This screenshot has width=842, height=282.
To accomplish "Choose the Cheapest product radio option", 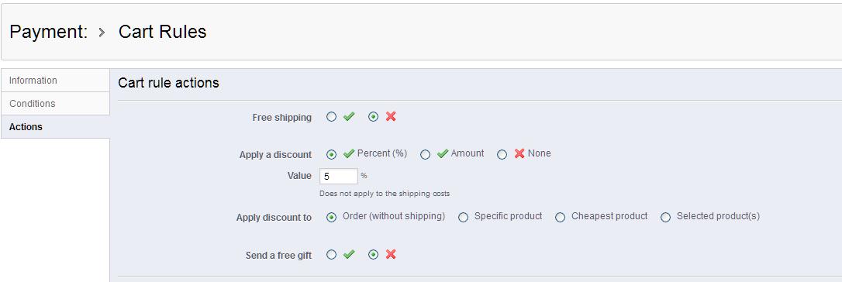I will (x=560, y=217).
